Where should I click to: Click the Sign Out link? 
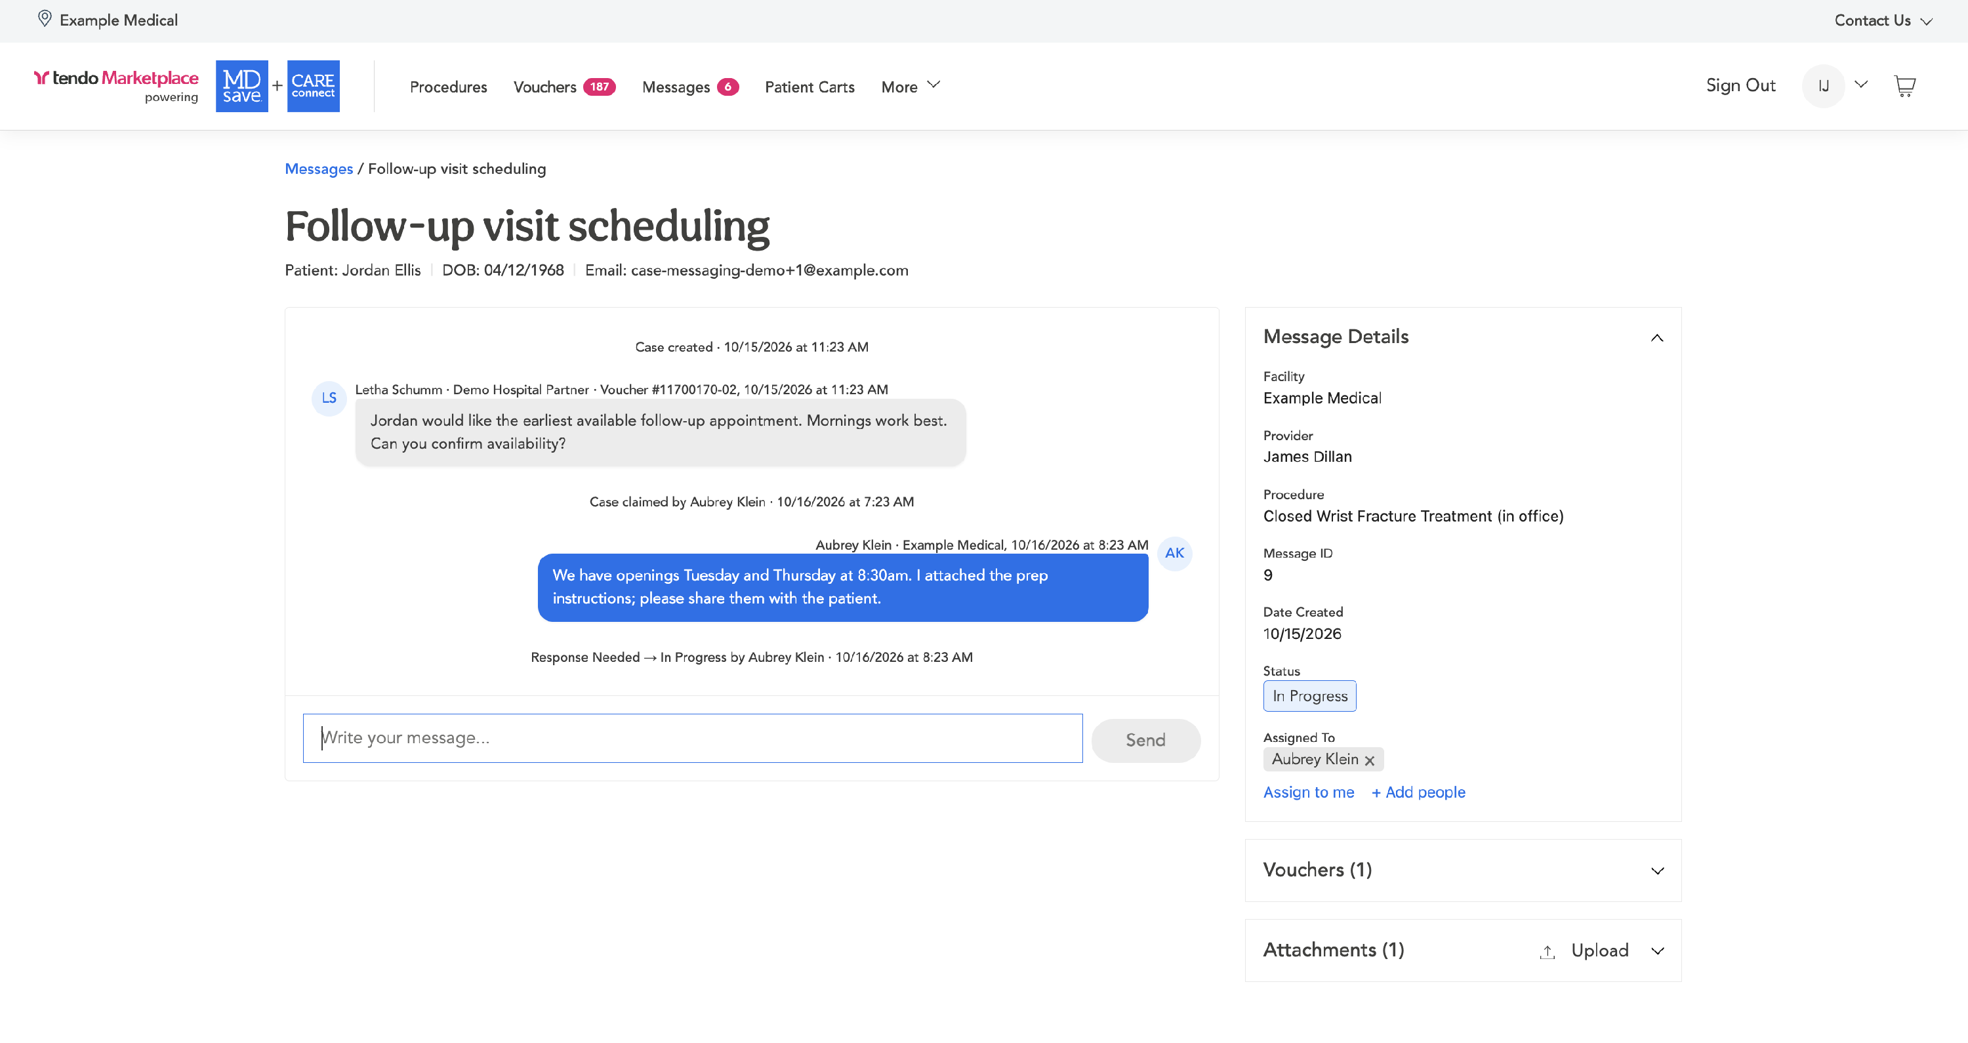[x=1740, y=85]
